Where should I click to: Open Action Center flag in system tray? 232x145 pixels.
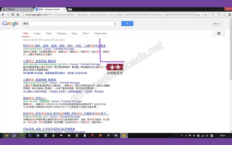(190, 136)
